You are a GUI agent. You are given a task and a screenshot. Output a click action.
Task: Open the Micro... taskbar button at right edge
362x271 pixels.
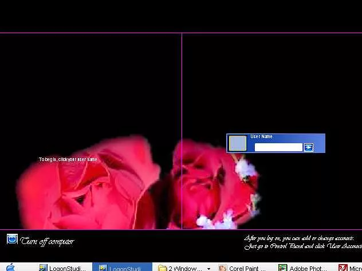351,268
